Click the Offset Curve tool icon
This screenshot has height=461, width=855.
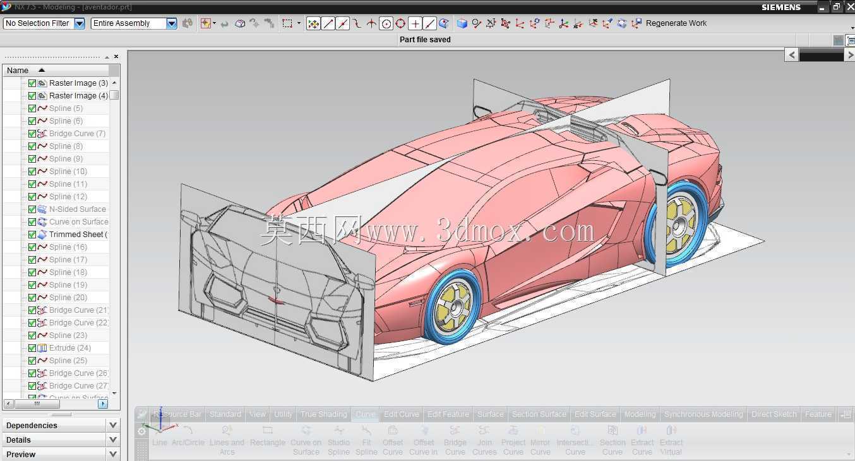tap(392, 431)
